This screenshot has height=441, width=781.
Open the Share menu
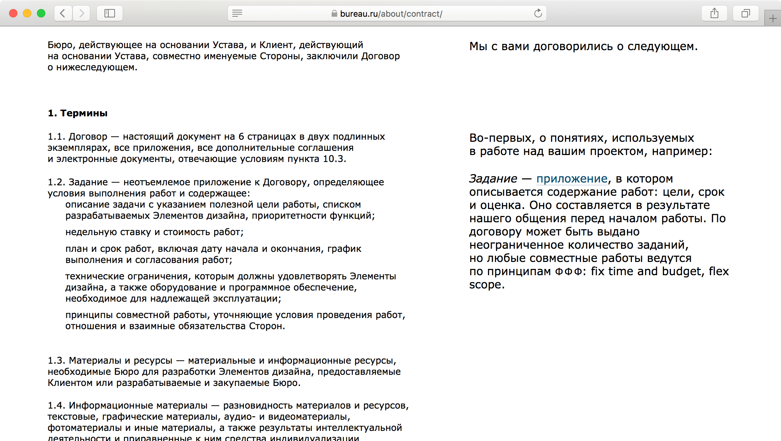pyautogui.click(x=714, y=14)
